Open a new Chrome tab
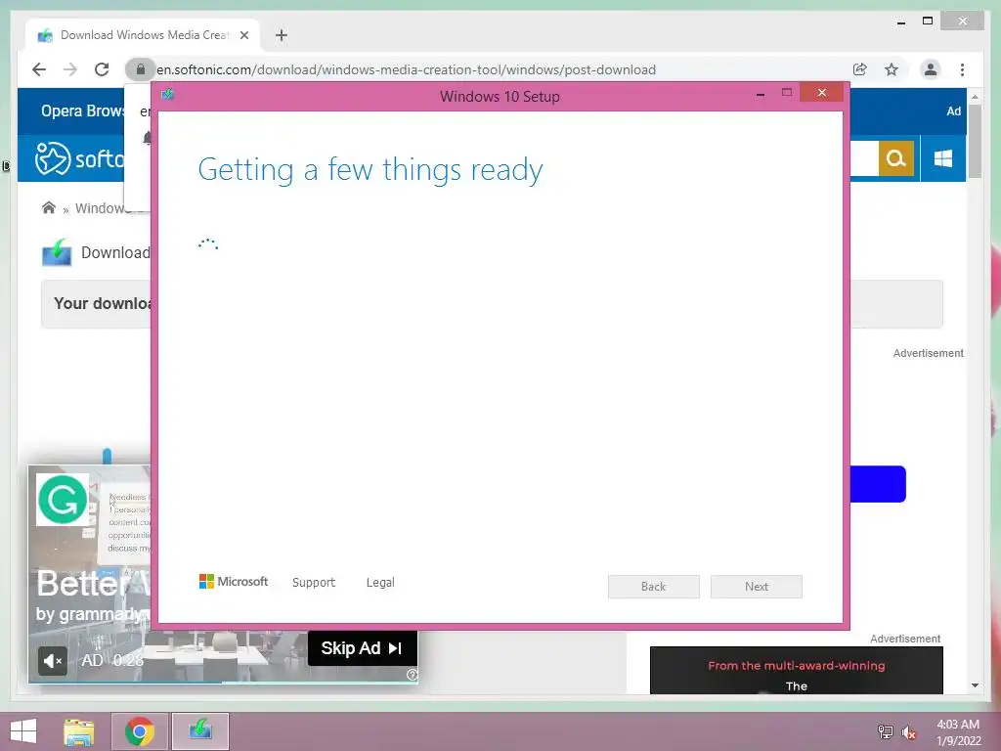This screenshot has width=1001, height=751. coord(282,35)
